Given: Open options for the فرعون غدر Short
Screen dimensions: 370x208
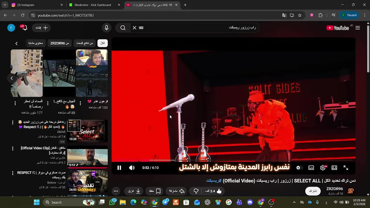Looking at the screenshot, I should (81, 103).
